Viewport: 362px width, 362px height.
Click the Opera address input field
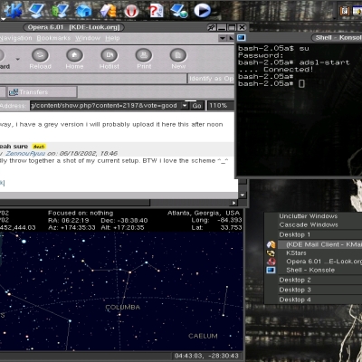click(105, 106)
